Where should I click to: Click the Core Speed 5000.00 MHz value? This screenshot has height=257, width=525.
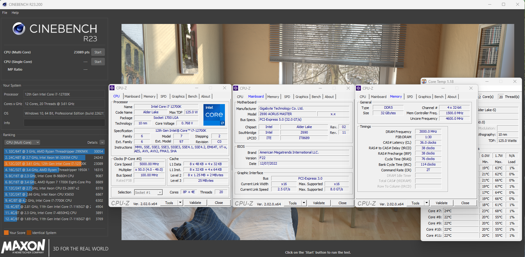click(149, 164)
